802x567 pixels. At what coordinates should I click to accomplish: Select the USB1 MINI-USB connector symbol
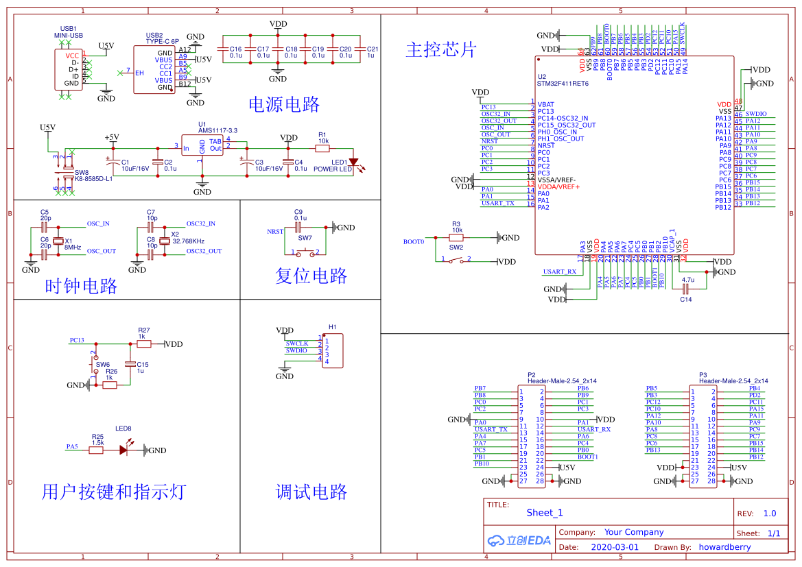coord(69,70)
